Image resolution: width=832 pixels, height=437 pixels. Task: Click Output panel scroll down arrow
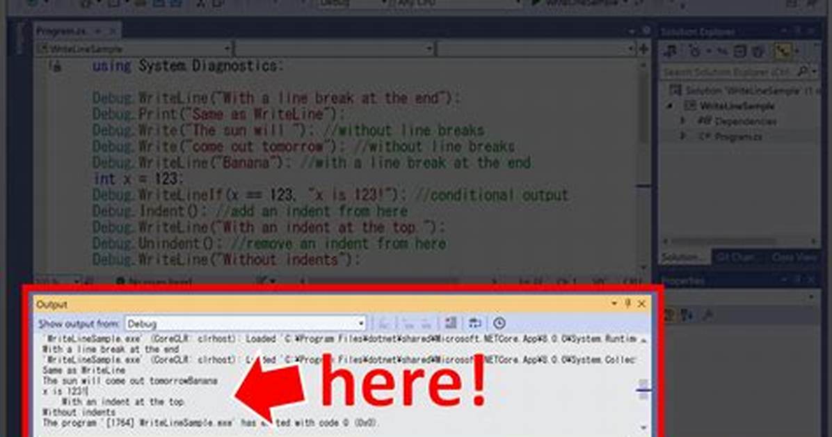point(643,427)
